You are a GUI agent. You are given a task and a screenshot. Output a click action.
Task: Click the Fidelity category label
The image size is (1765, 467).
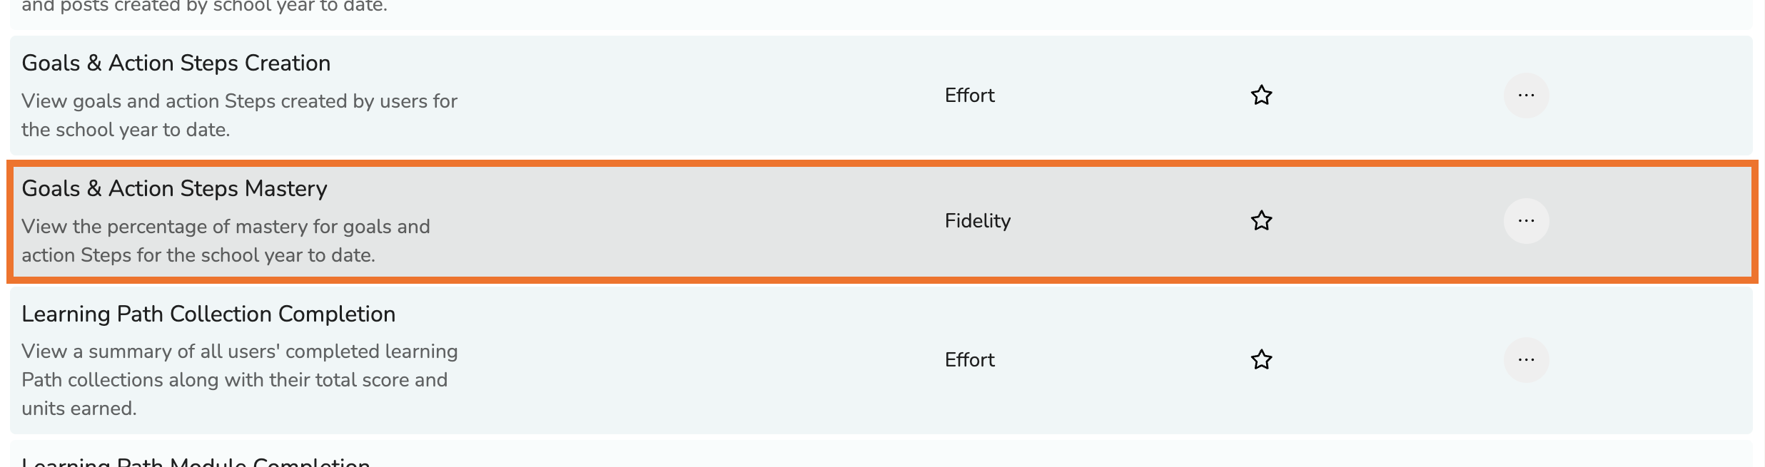tap(977, 221)
